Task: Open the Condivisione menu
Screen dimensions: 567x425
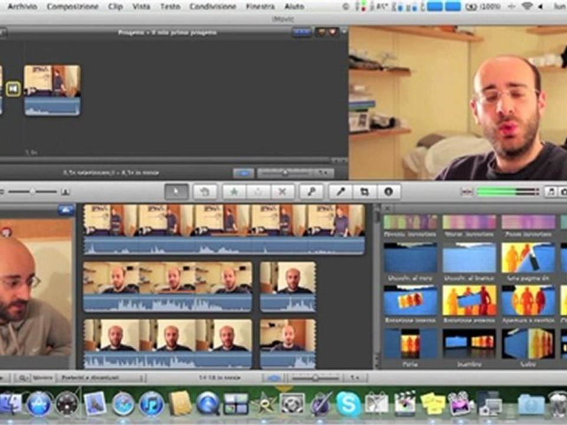Action: (213, 6)
